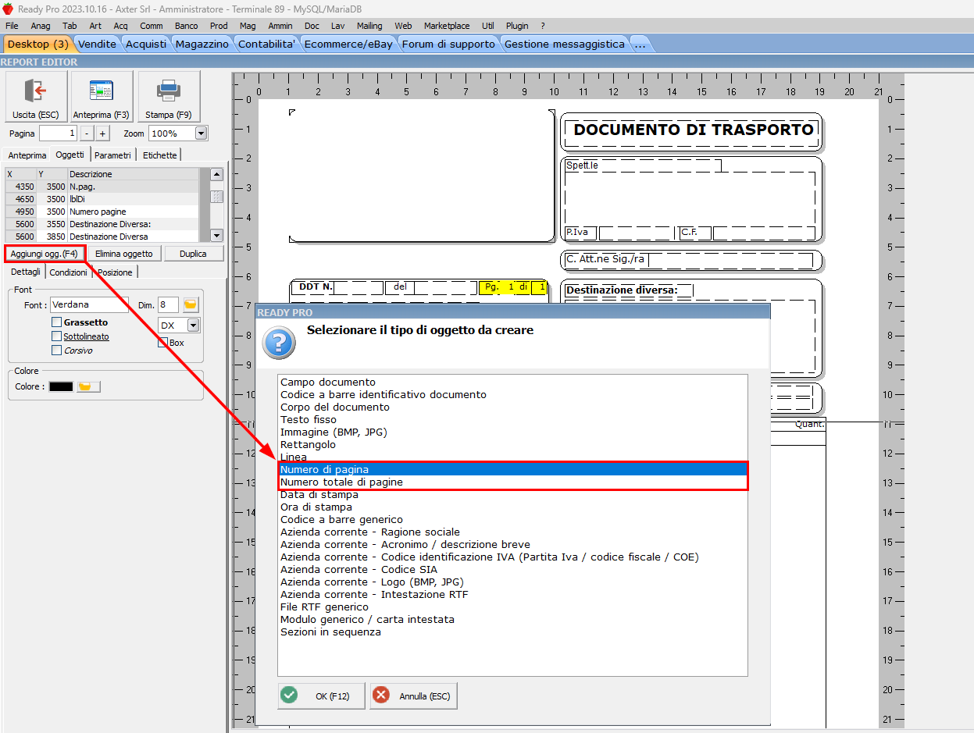Enable the Sottolineato checkbox

pos(56,336)
